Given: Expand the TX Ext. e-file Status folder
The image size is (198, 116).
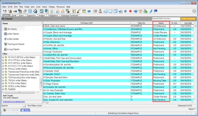Looking at the screenshot, I should click(x=3, y=83).
